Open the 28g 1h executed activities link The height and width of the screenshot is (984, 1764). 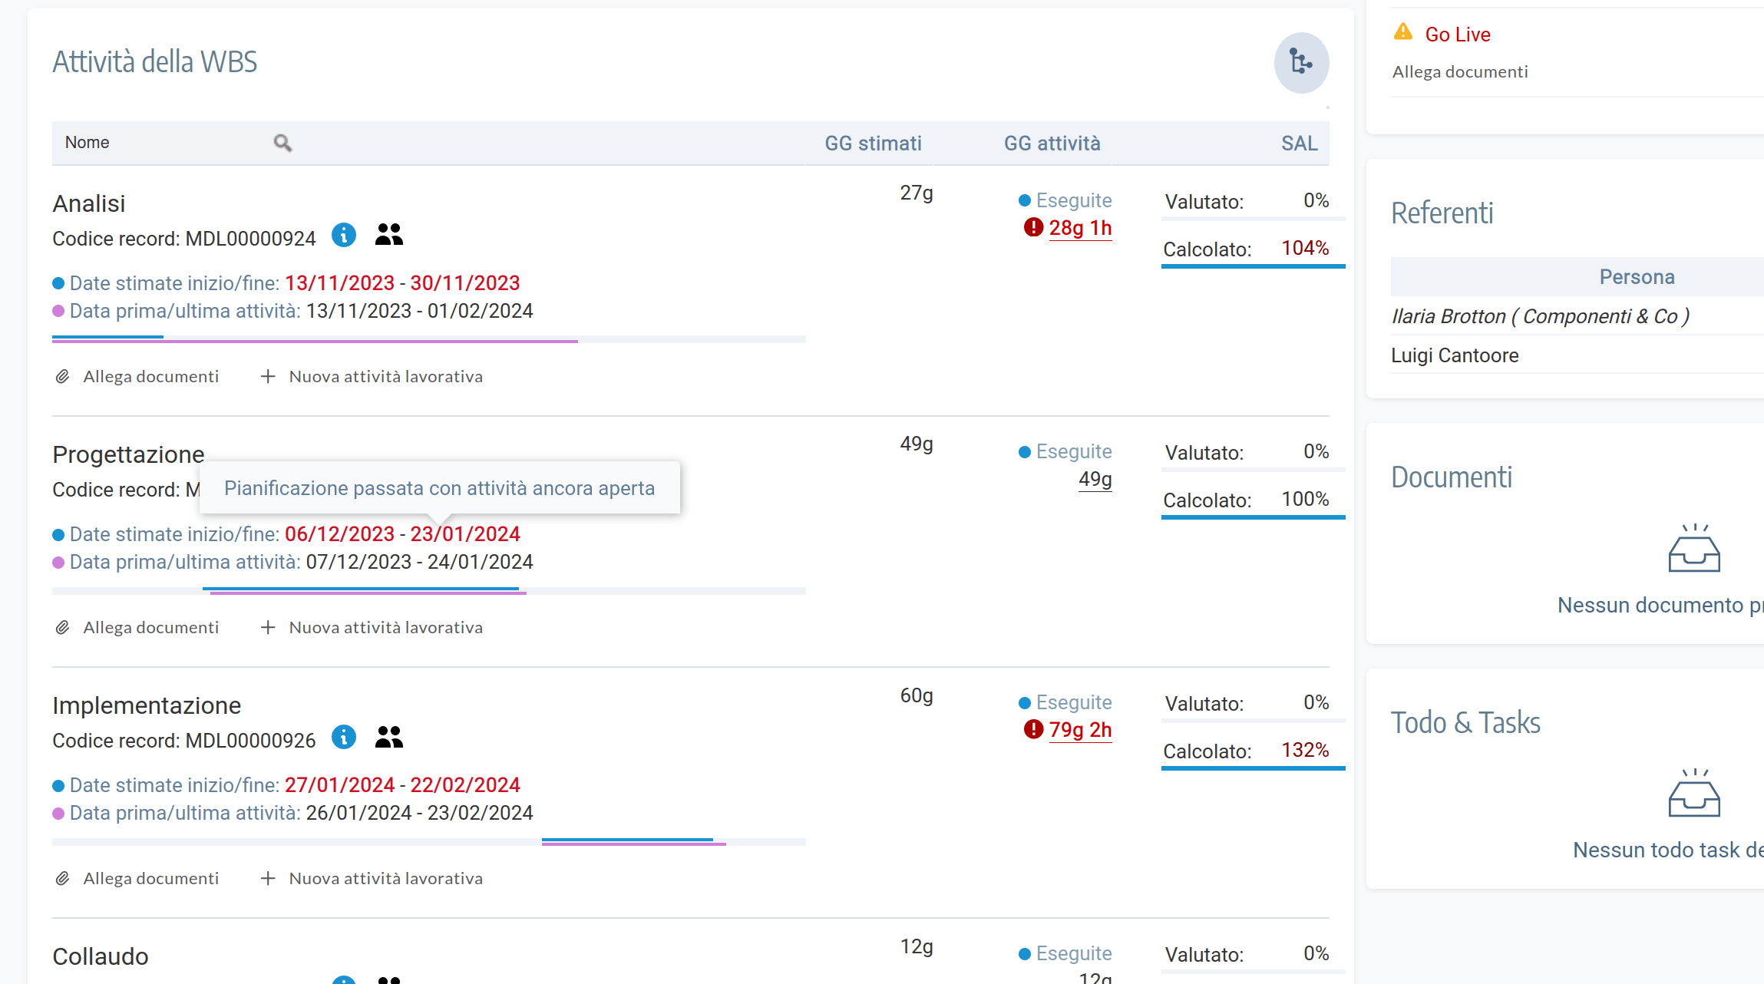pos(1080,228)
